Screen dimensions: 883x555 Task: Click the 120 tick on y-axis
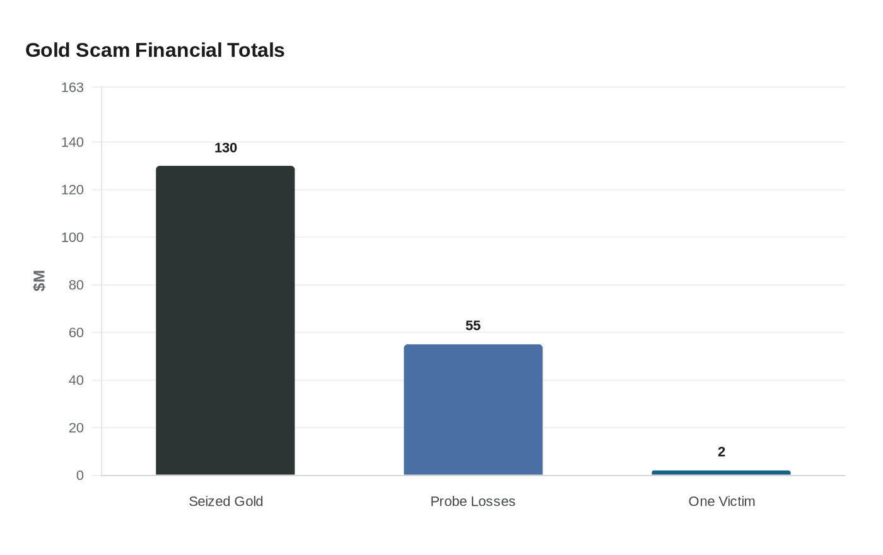click(73, 190)
